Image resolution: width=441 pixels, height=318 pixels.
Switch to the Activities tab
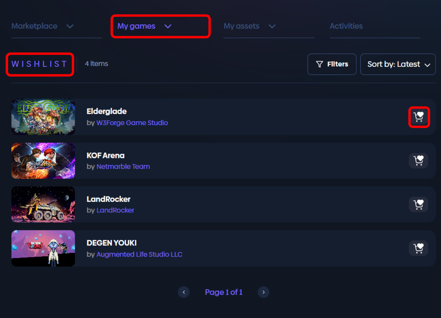[x=346, y=26]
